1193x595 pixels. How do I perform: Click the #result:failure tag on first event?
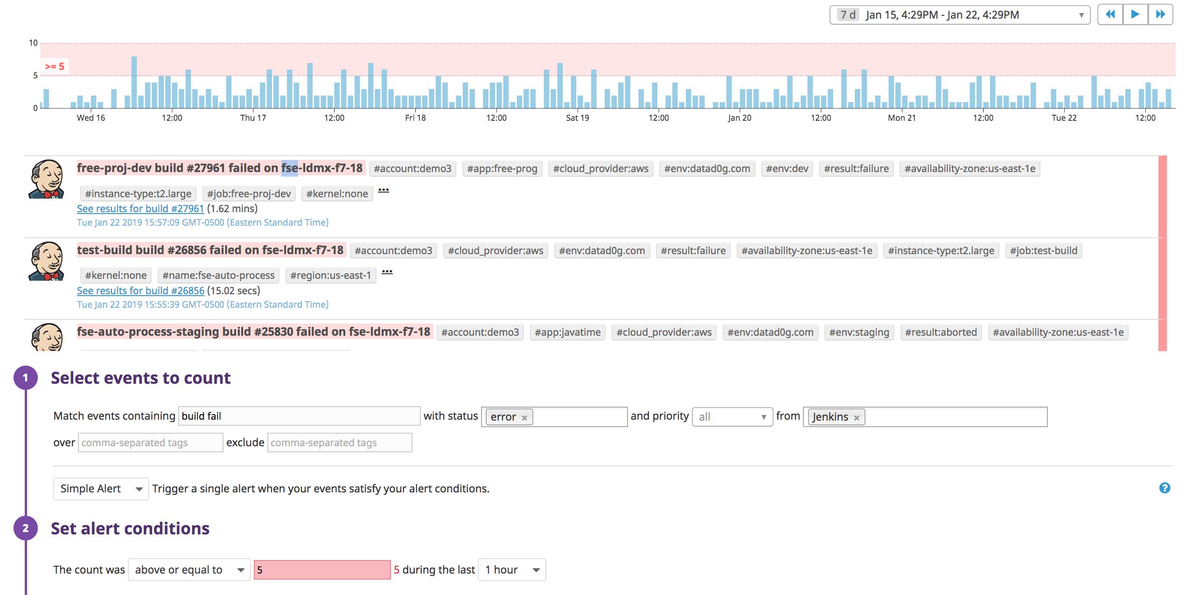tap(856, 169)
